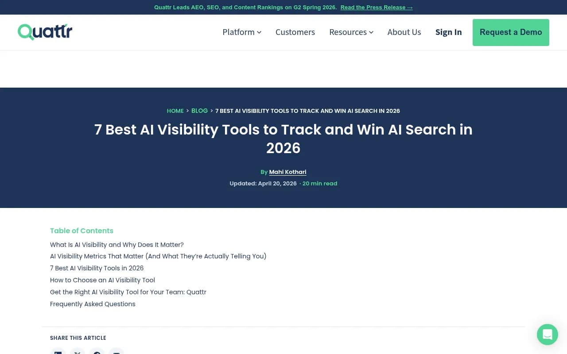Share the article on Facebook

coord(97,352)
